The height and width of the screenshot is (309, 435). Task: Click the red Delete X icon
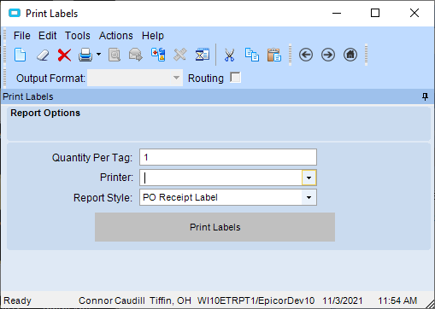coord(64,55)
